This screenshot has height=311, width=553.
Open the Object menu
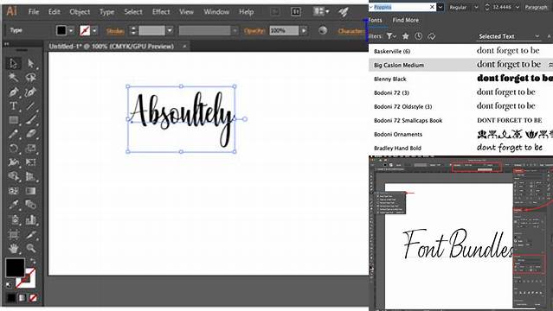[x=80, y=11]
